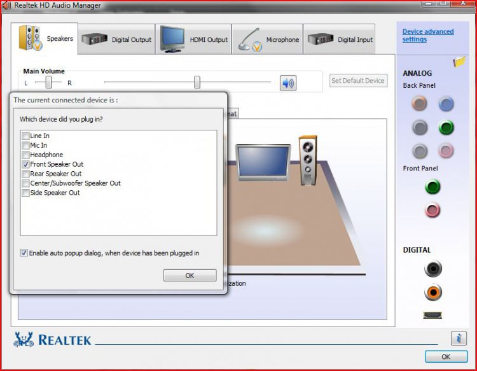The width and height of the screenshot is (477, 371).
Task: Click the mute speaker volume icon
Action: [288, 83]
